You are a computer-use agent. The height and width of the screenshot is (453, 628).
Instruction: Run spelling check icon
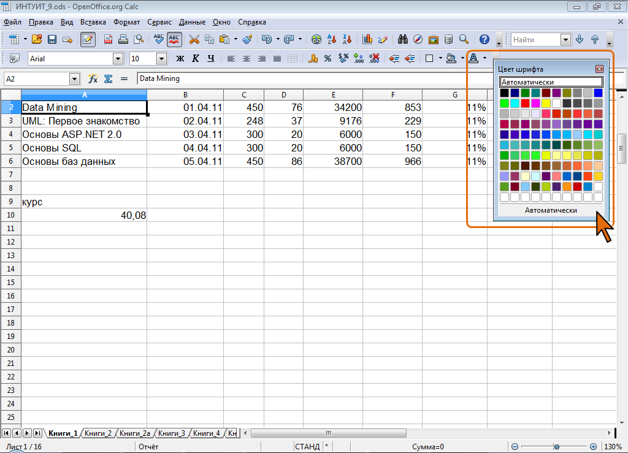pyautogui.click(x=159, y=39)
